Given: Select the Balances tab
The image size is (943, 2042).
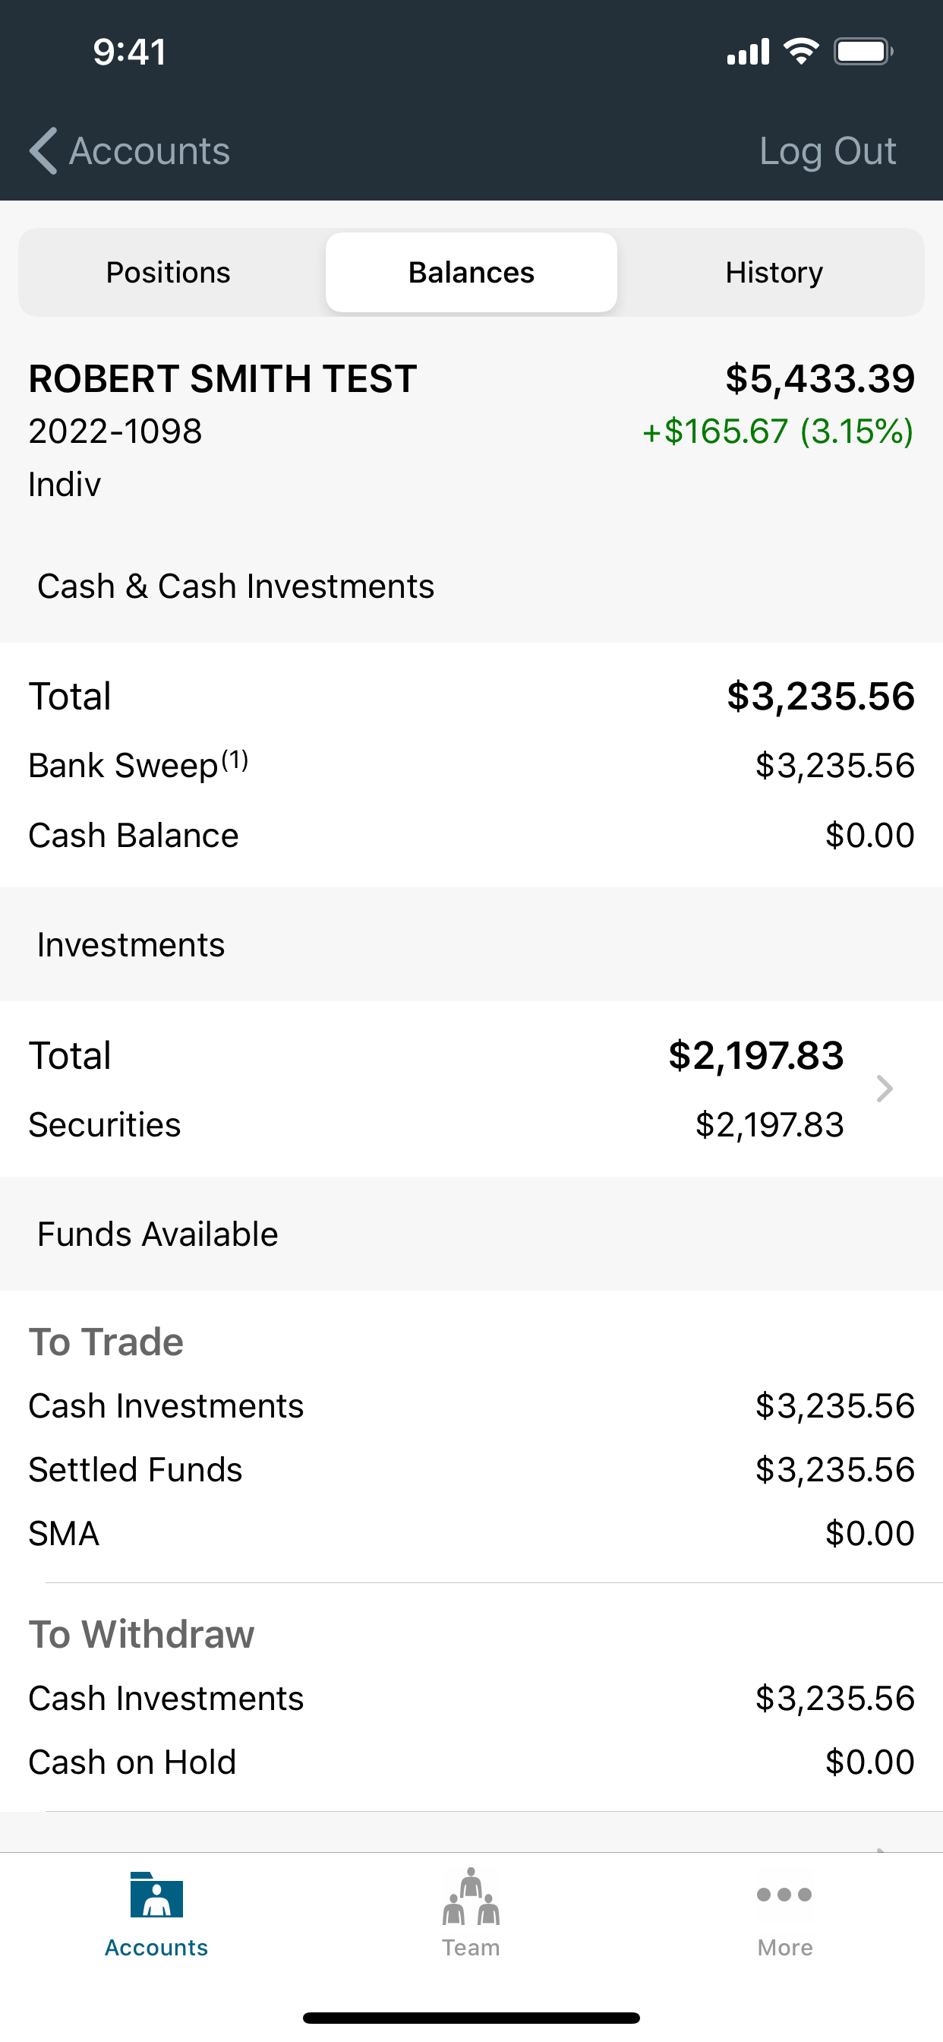Looking at the screenshot, I should click(x=471, y=273).
